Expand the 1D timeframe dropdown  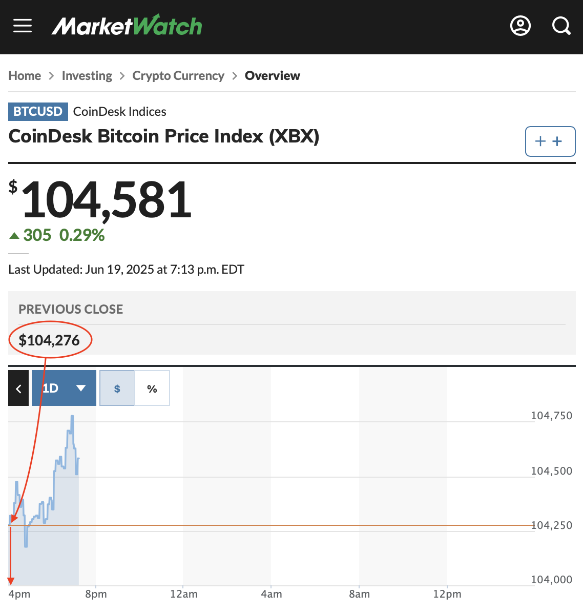pos(64,388)
